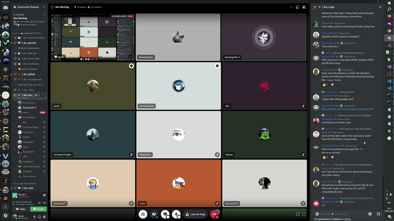
Task: Toggle deafen headphones in the user panel
Action: (39, 217)
